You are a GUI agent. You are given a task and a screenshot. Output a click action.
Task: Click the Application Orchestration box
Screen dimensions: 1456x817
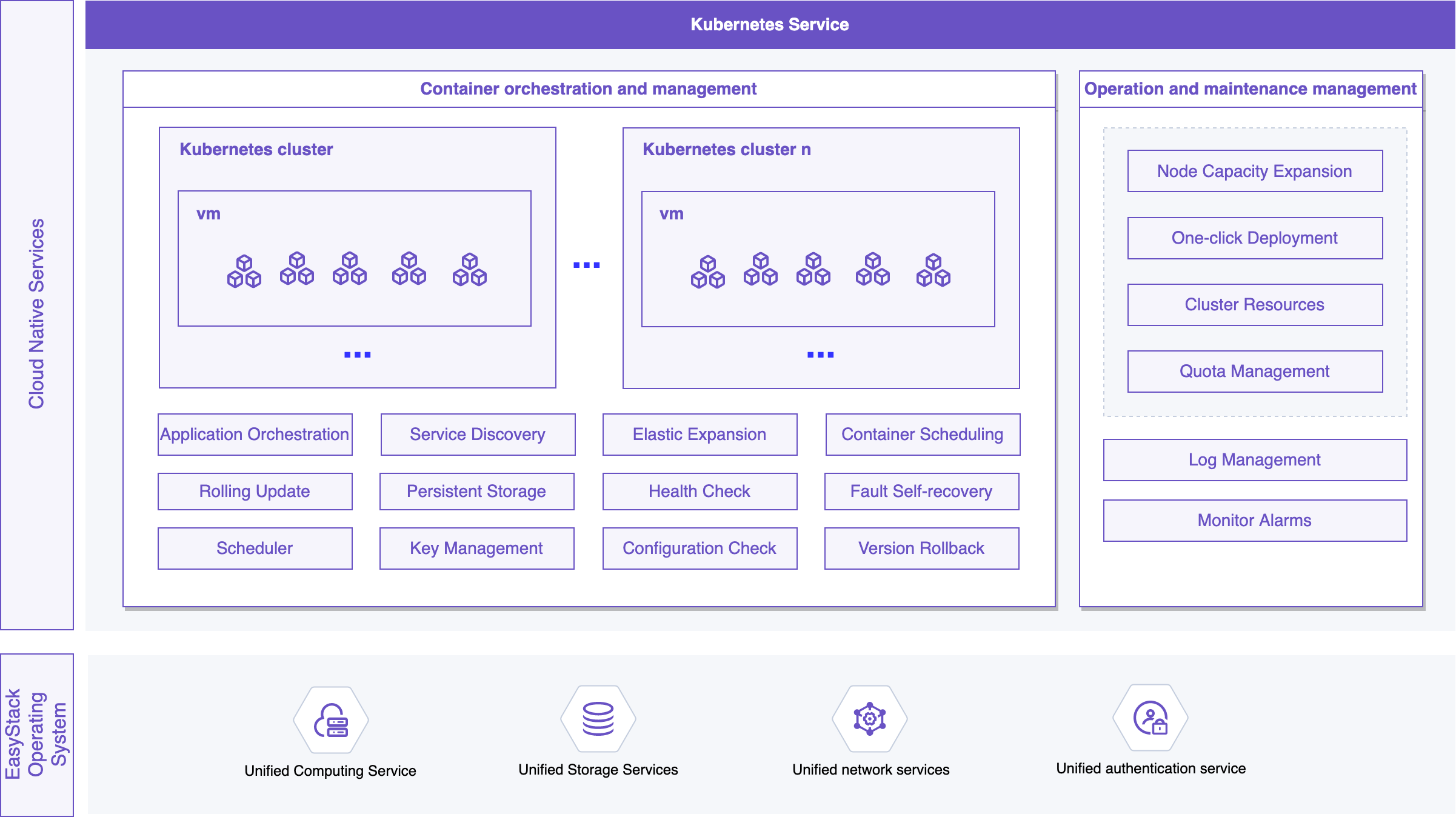click(255, 434)
